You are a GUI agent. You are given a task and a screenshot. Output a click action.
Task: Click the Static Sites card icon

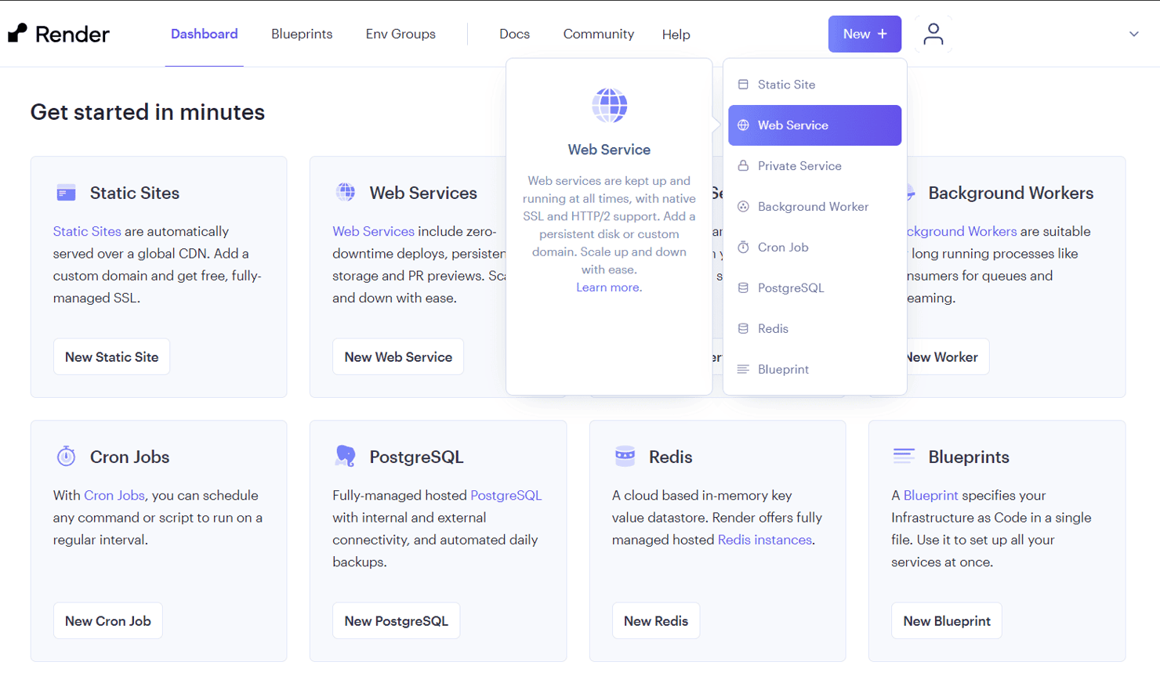[67, 193]
